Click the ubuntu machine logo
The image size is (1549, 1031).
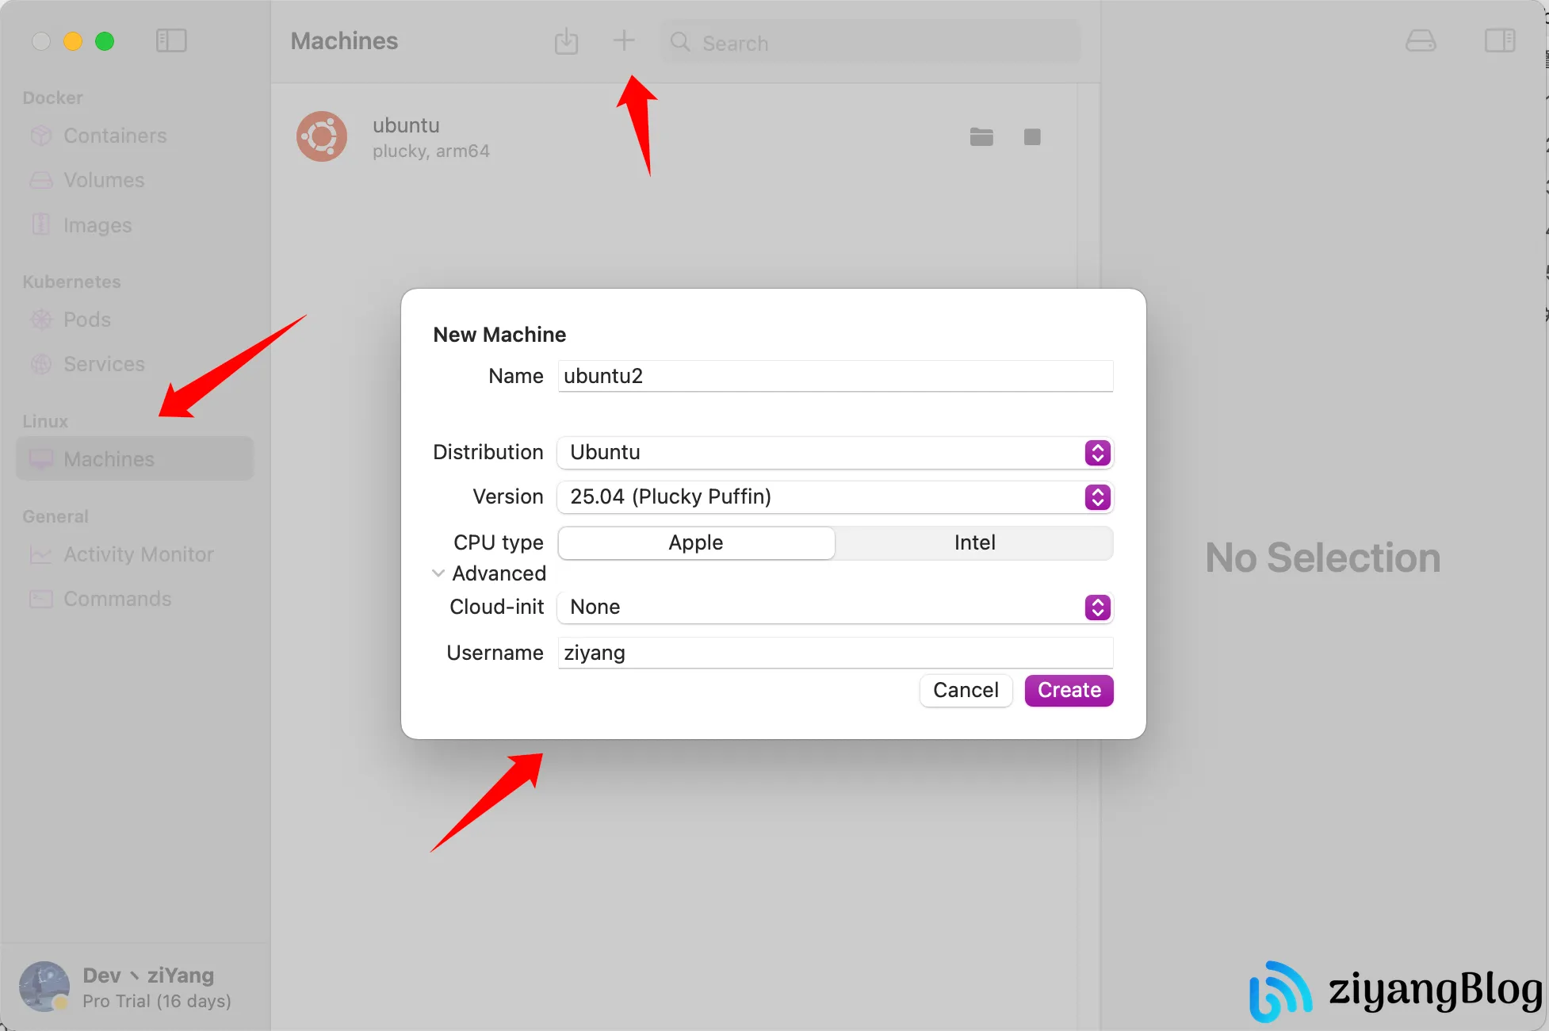(x=322, y=136)
